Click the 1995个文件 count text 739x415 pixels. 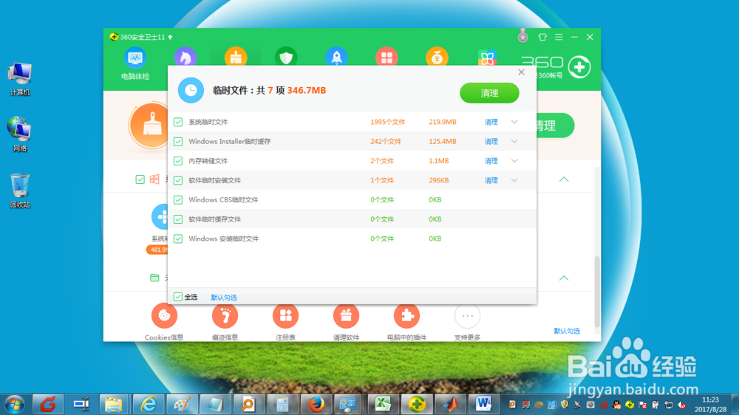[387, 122]
